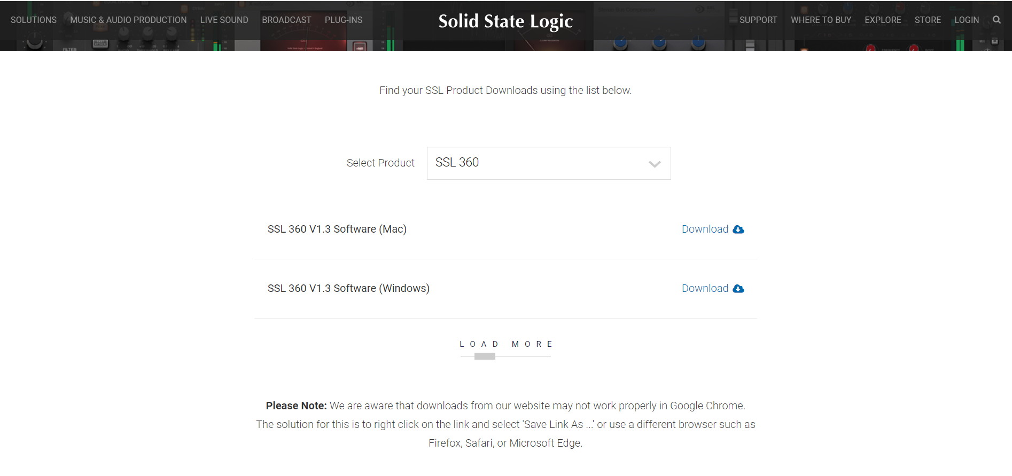Open the Explore menu
The image size is (1012, 476).
[x=883, y=20]
